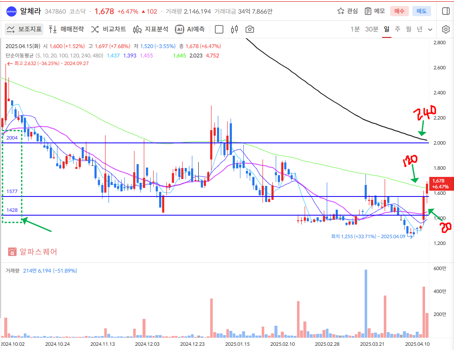The height and width of the screenshot is (350, 454).
Task: Toggle the side panel layout icon
Action: [446, 11]
